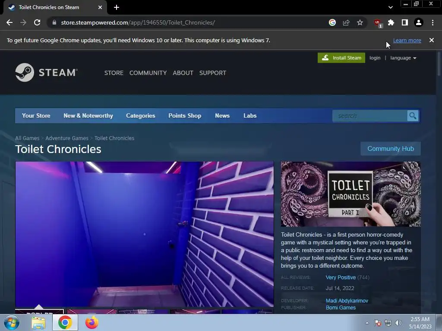Click the Chrome taskbar icon
The width and height of the screenshot is (442, 331).
pyautogui.click(x=65, y=322)
